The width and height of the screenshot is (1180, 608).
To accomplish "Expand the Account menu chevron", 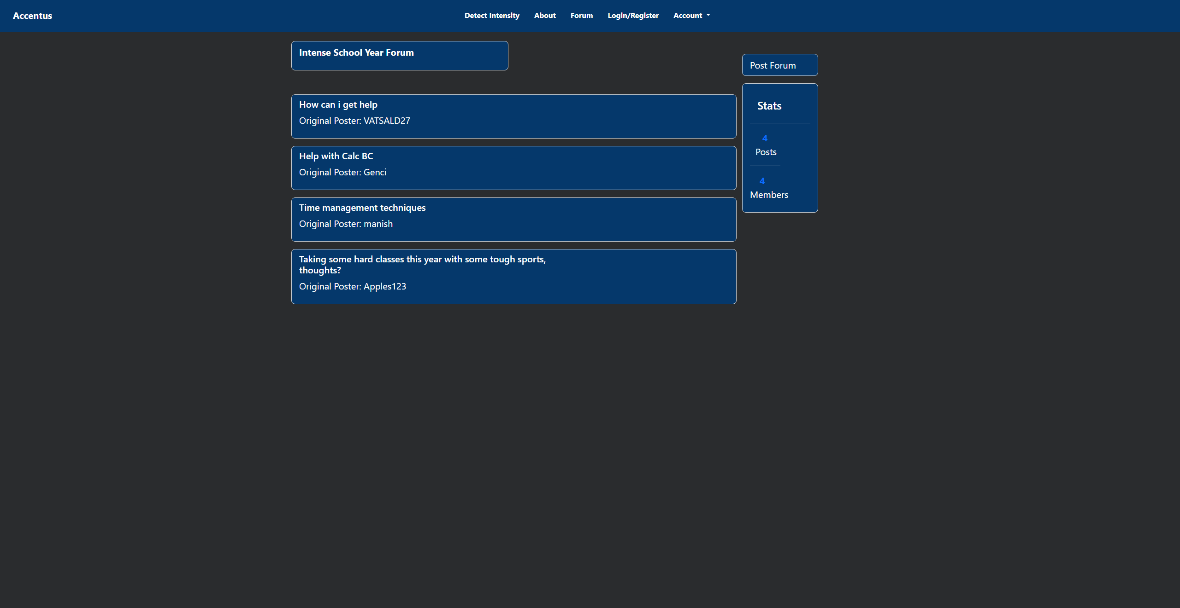I will (708, 15).
